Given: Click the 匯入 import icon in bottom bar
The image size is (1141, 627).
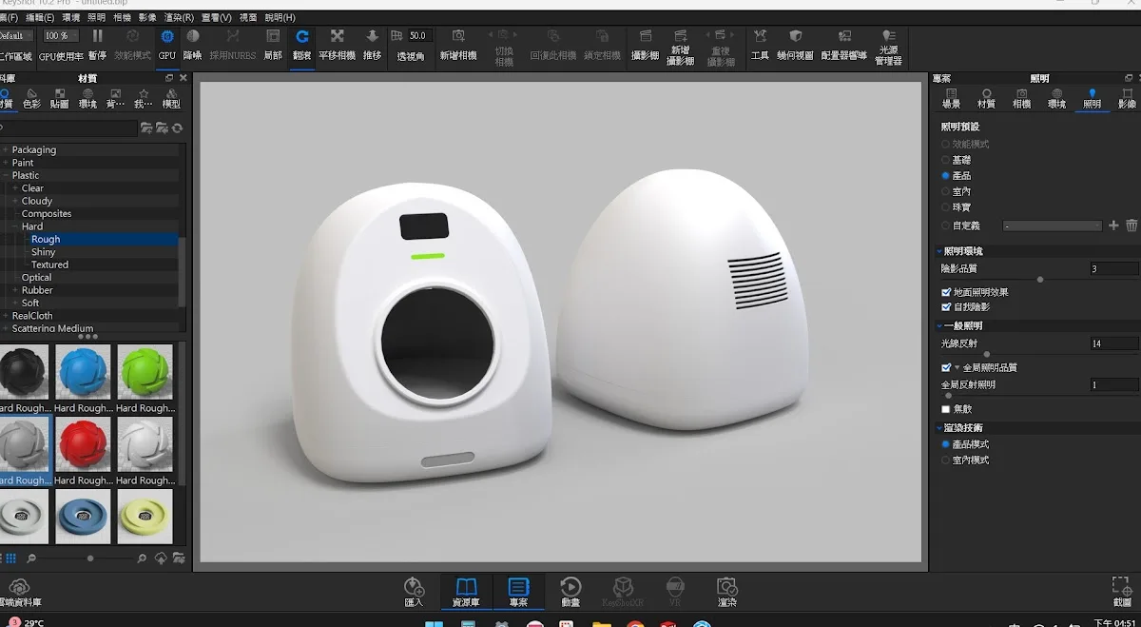Looking at the screenshot, I should [x=414, y=592].
